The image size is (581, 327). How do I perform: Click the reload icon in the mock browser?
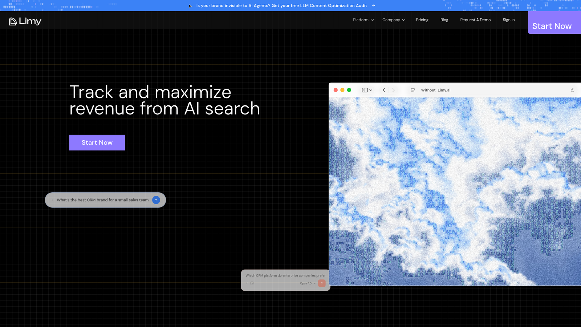572,90
